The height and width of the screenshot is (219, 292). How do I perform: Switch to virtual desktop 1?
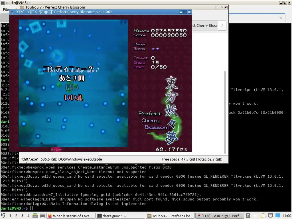coord(10,216)
